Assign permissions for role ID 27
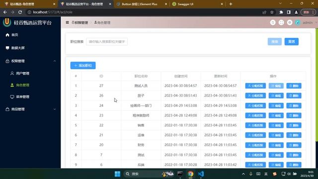Viewport: 318px width, 179px height. (255, 86)
